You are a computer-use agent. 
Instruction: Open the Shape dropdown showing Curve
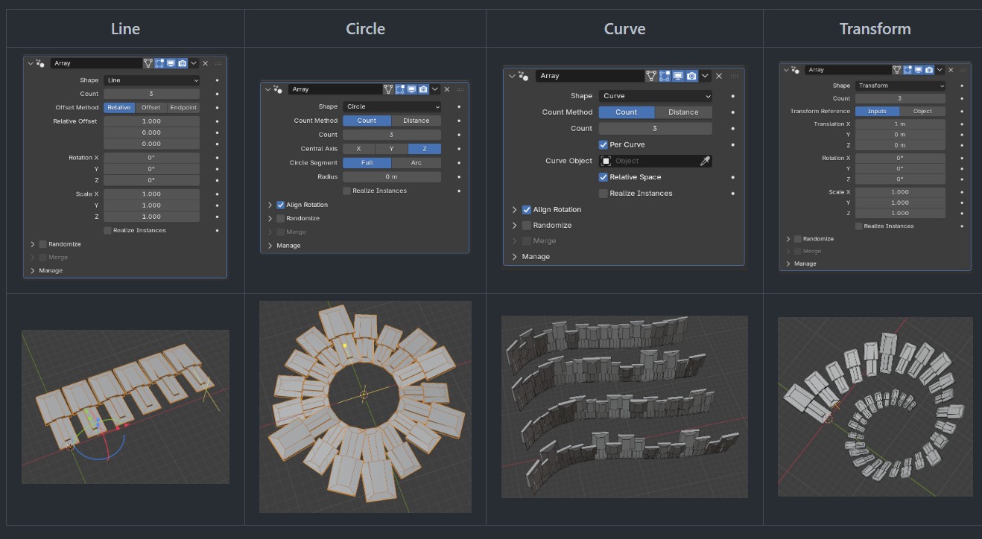coord(655,96)
